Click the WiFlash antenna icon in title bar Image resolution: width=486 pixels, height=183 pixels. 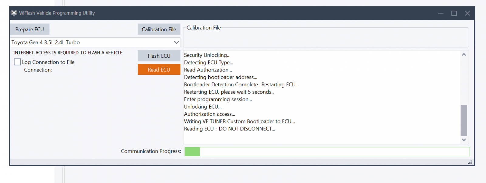click(14, 13)
